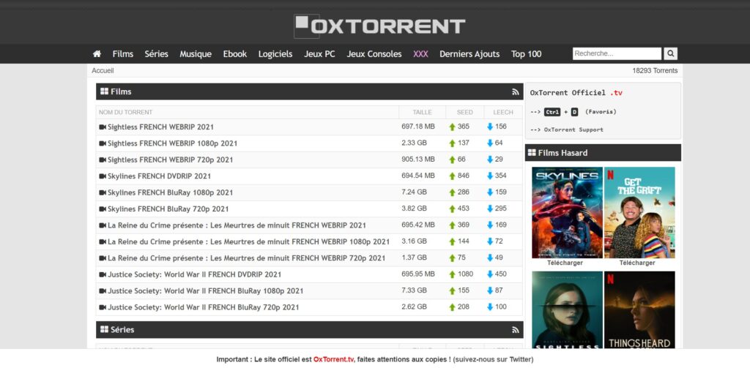The image size is (750, 368).
Task: Click the OxTorrent logo
Action: [x=379, y=26]
